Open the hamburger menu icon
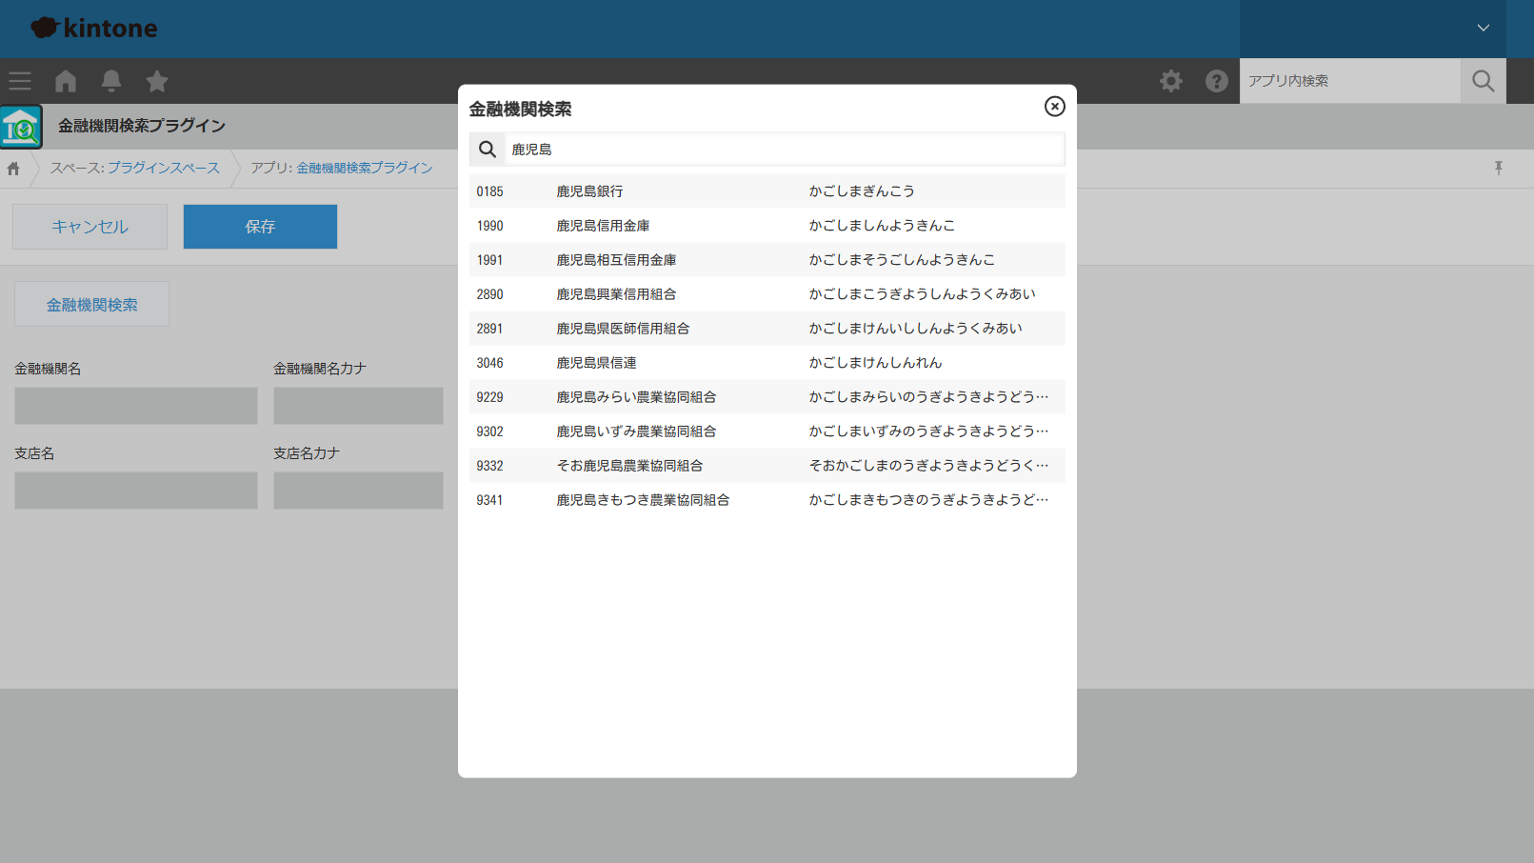 pos(20,81)
